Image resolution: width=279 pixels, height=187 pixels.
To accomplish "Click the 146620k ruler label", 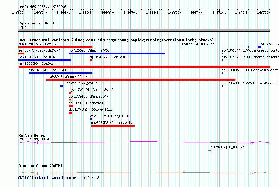I will pyautogui.click(x=18, y=13).
